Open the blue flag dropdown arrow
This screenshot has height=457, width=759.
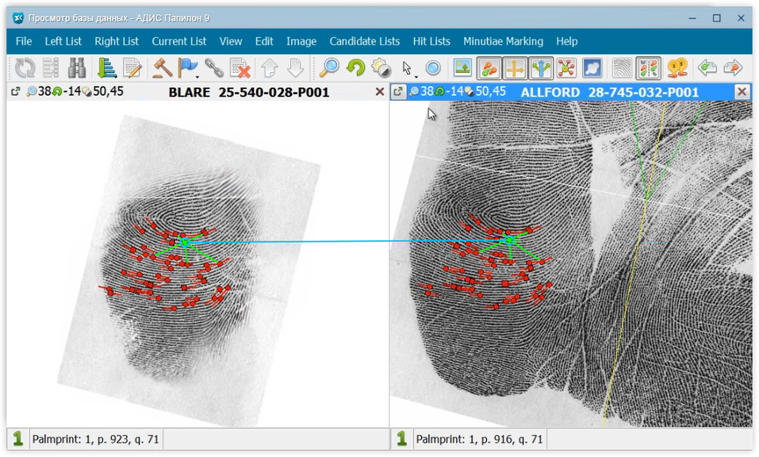tap(197, 76)
